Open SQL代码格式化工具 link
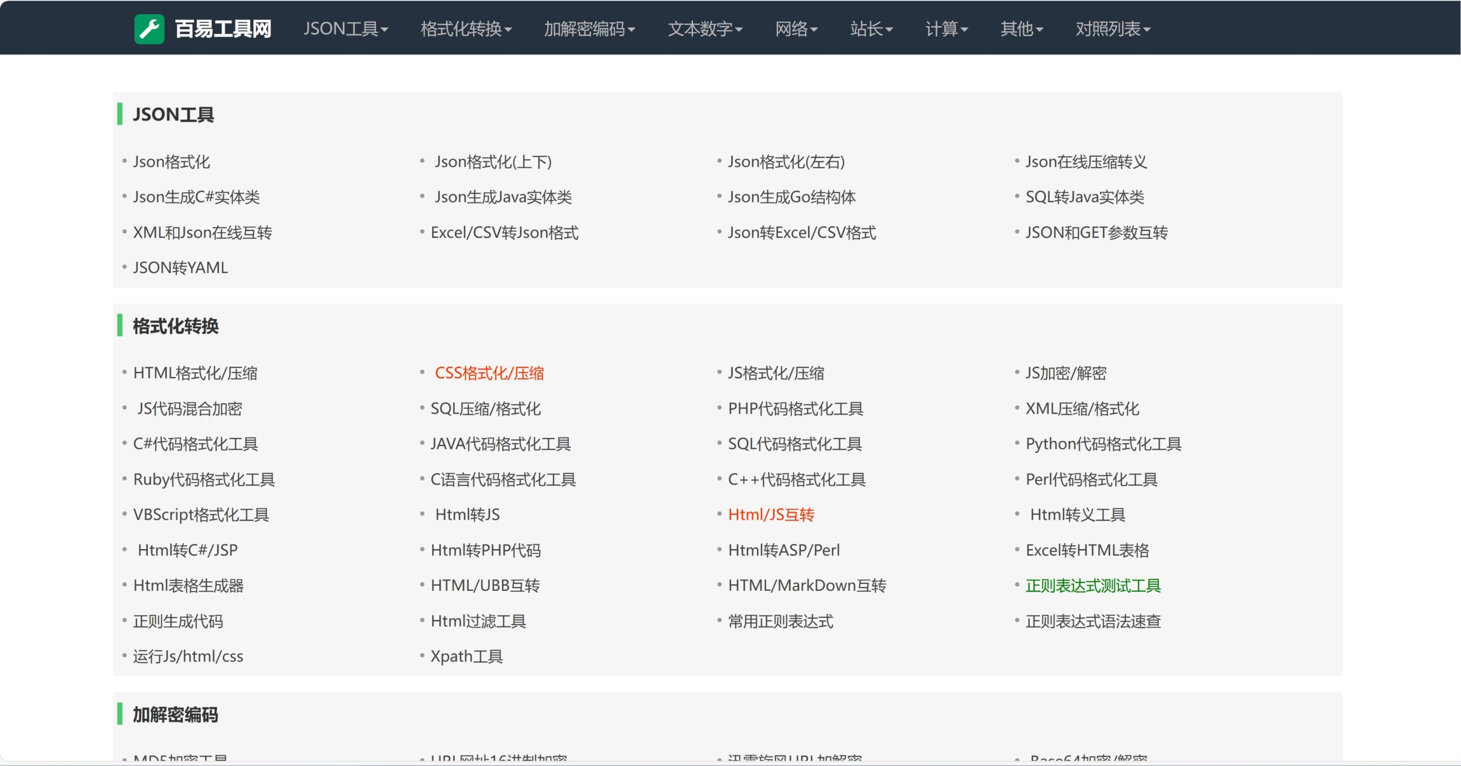 coord(795,444)
